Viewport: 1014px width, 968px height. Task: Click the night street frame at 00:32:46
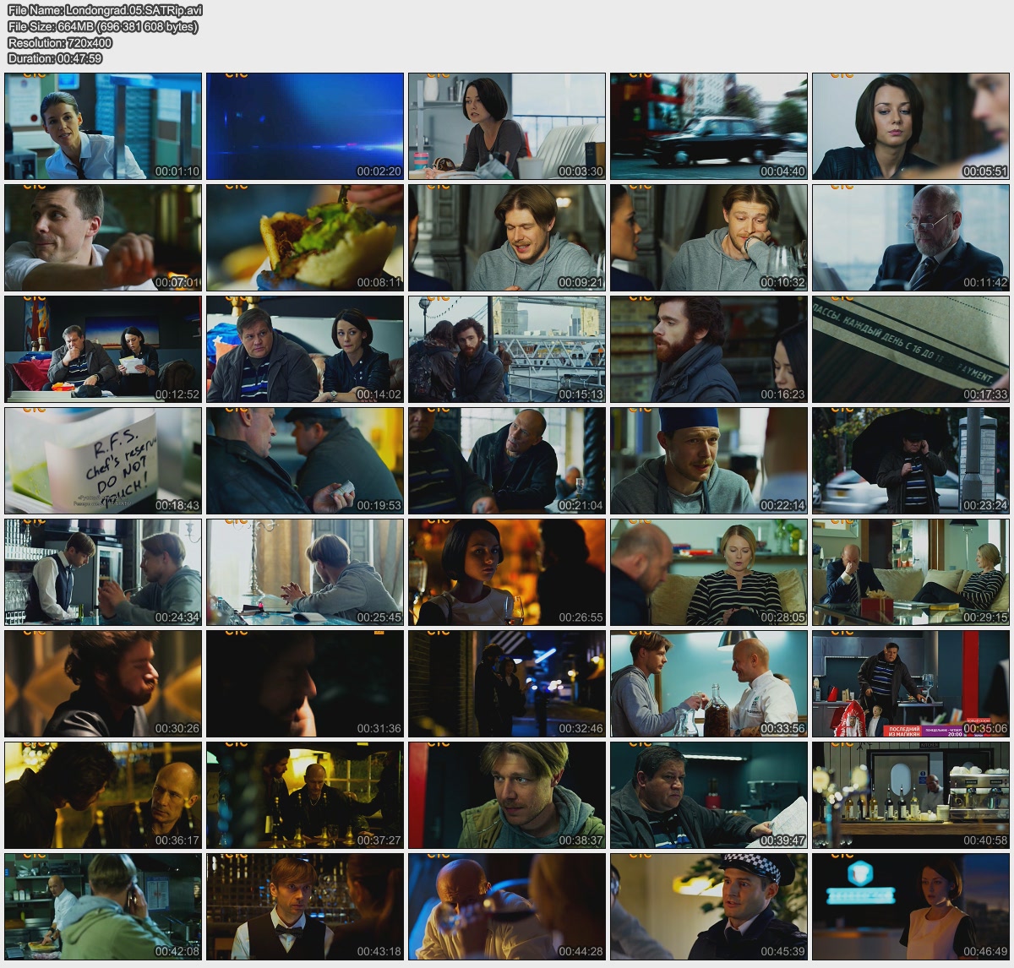[507, 684]
